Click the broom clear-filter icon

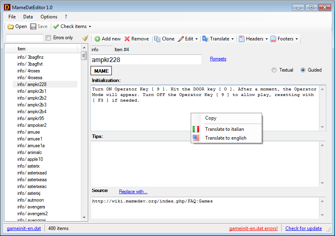pos(85,38)
